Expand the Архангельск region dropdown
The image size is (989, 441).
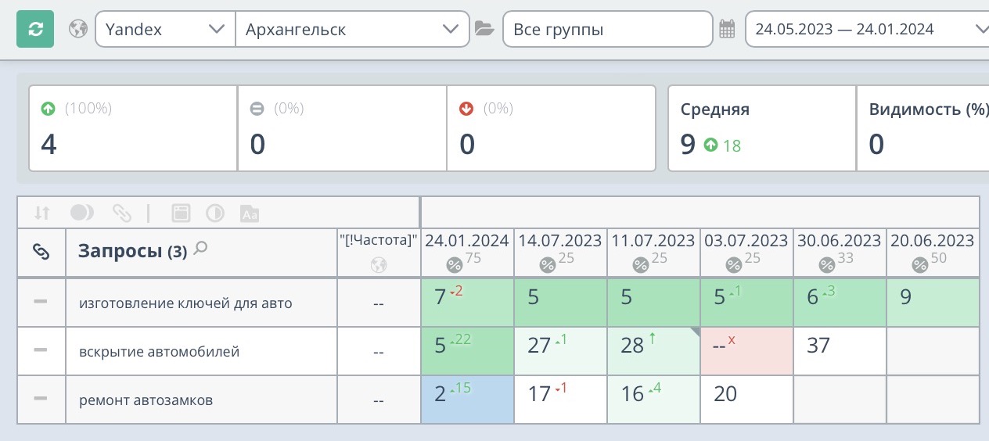pyautogui.click(x=351, y=30)
